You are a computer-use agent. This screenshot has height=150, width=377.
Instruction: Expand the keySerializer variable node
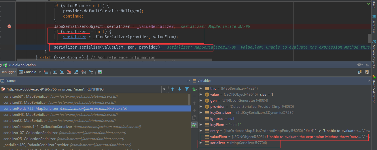(200, 113)
